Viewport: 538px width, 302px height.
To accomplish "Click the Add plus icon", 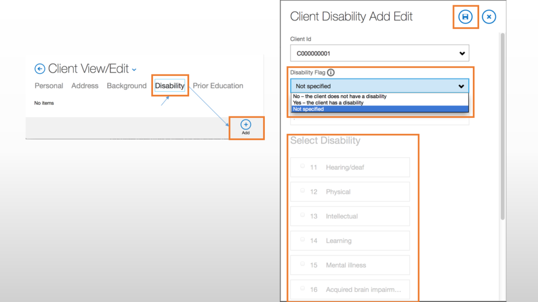I will (x=246, y=125).
